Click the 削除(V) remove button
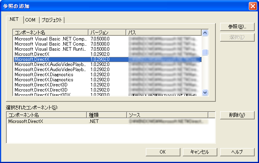Screen dimensions: 259x163 click(x=237, y=115)
